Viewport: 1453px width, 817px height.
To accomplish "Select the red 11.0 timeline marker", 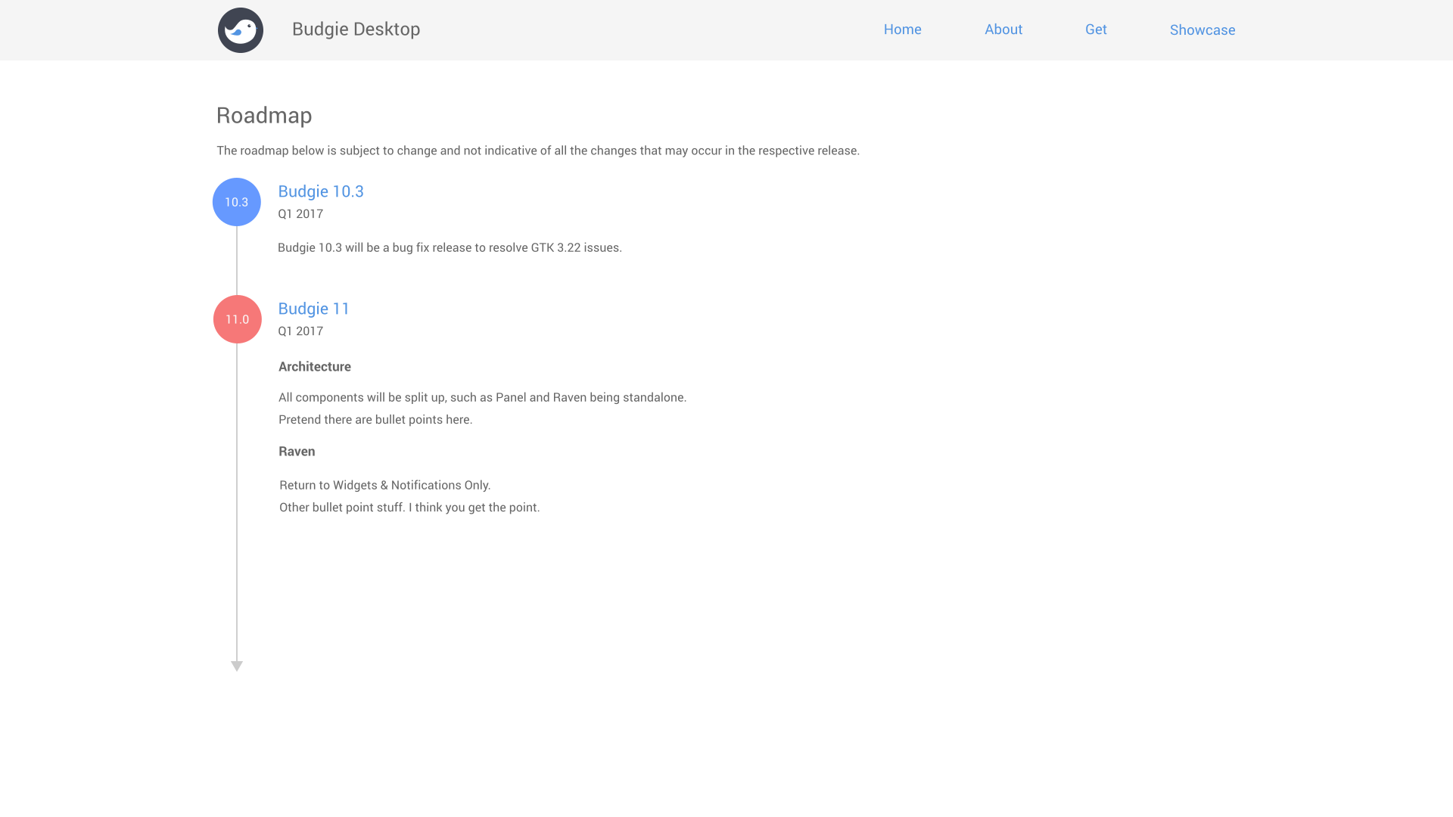I will pos(238,319).
